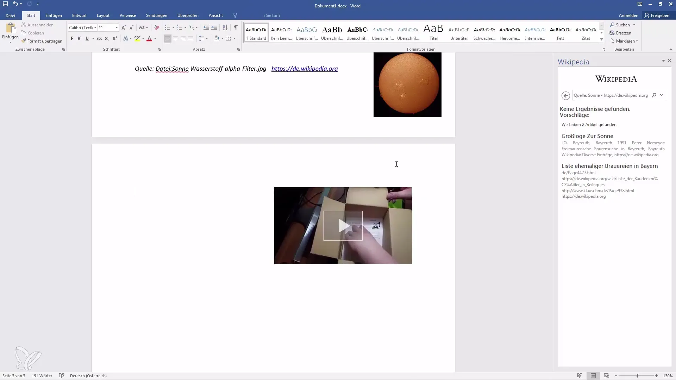Screen dimensions: 676x380
Task: Click Anmelden to sign in
Action: [x=628, y=15]
